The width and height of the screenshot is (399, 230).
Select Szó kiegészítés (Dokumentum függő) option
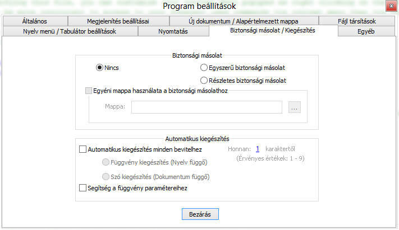pos(106,176)
